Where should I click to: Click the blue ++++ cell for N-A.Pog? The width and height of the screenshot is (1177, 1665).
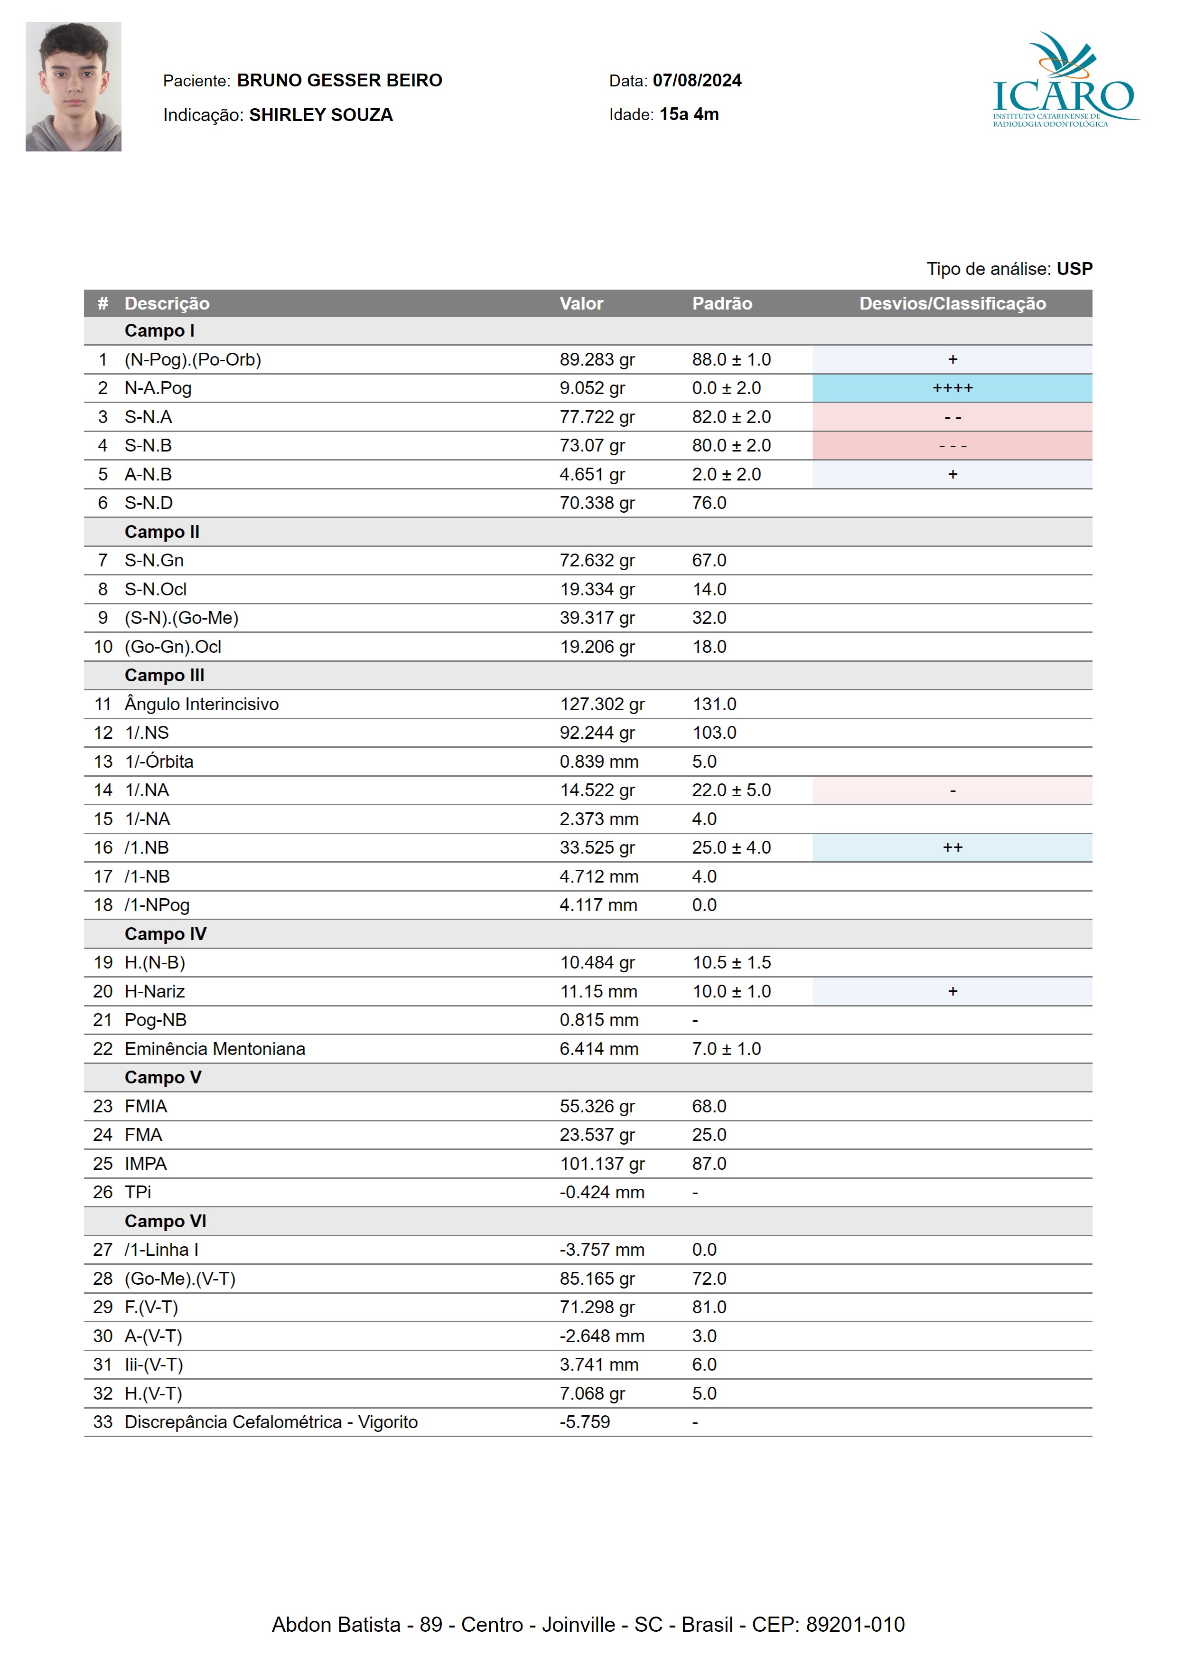(952, 388)
